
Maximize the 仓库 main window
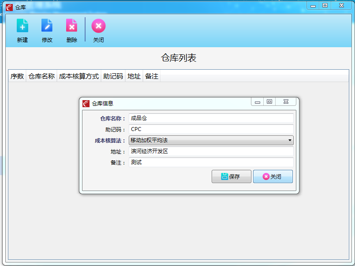[x=325, y=6]
